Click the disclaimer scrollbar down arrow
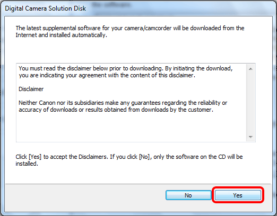Viewport: 277px width, 216px height. [x=250, y=137]
